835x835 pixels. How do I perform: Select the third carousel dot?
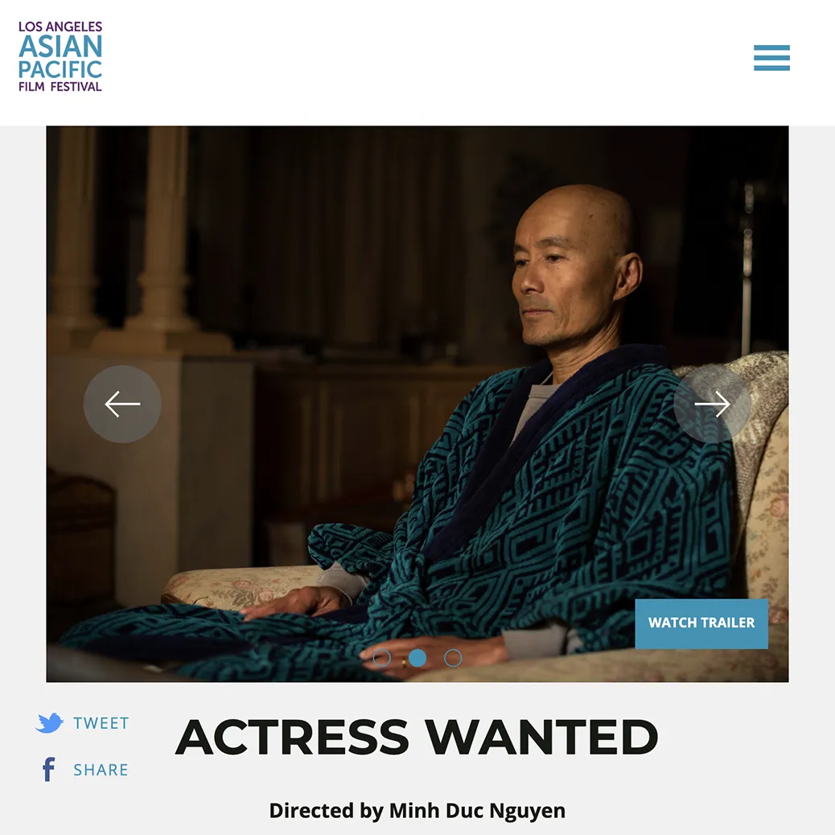pos(453,658)
